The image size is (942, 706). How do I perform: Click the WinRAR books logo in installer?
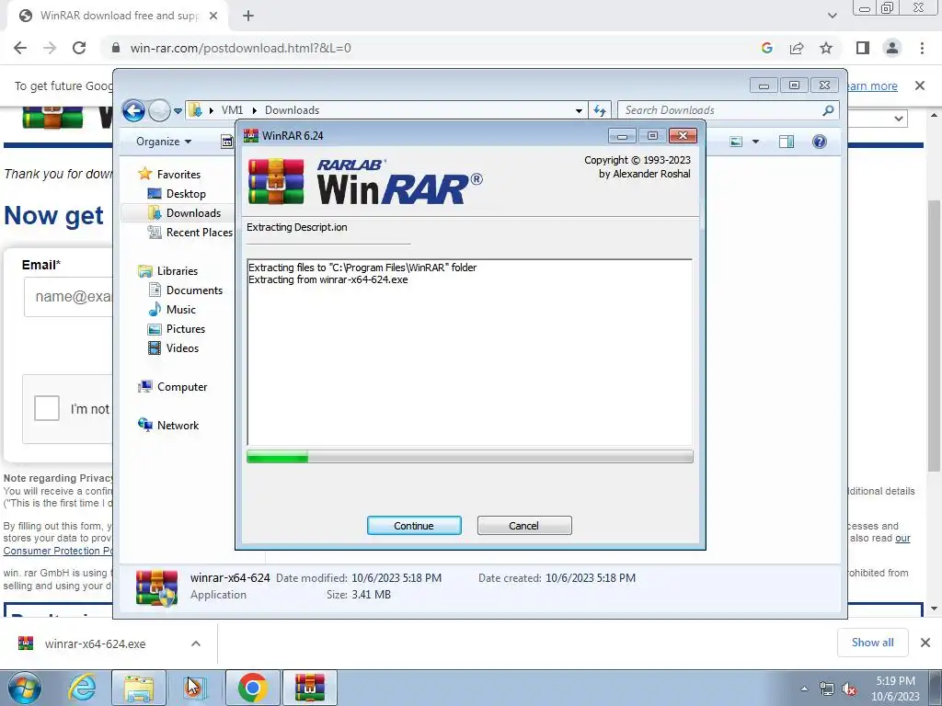(x=276, y=181)
